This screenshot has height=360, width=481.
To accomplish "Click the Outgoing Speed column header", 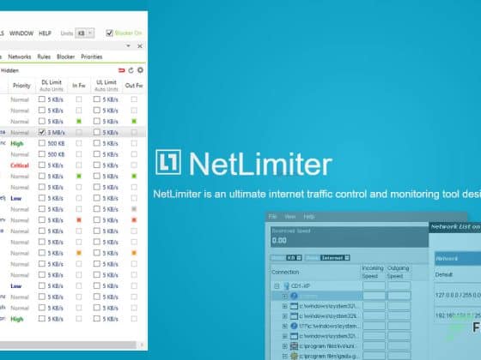I will point(399,273).
